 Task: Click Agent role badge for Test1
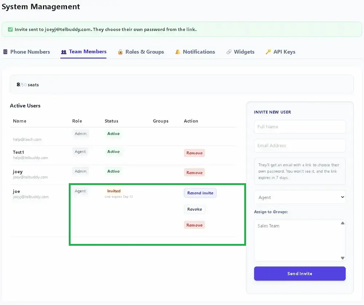tap(80, 152)
